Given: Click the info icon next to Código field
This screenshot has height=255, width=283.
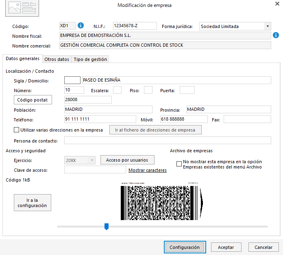Looking at the screenshot, I should click(81, 26).
